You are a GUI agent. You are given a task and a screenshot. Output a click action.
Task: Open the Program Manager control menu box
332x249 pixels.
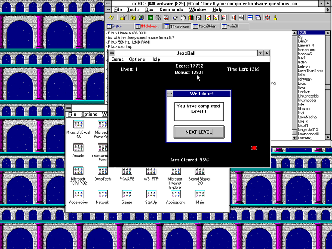tap(68, 108)
